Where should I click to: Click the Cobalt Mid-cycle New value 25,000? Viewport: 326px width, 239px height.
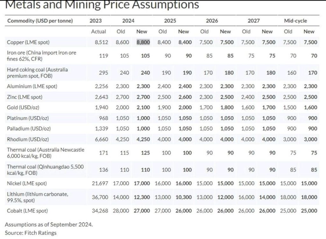[x=309, y=211]
